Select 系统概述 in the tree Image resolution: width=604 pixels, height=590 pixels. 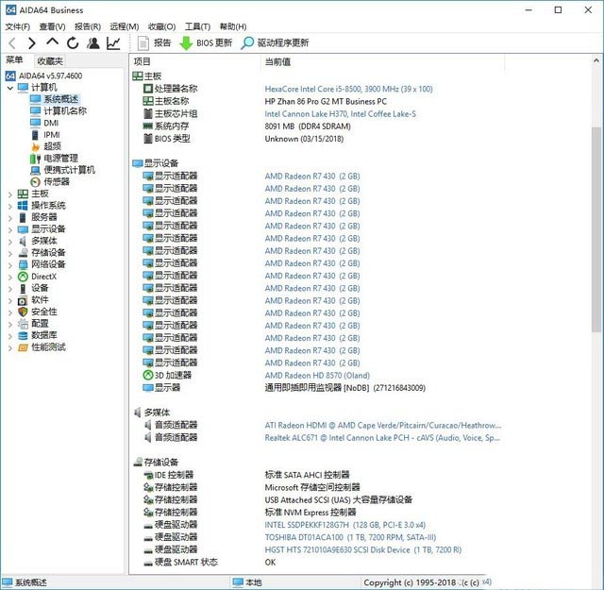60,99
